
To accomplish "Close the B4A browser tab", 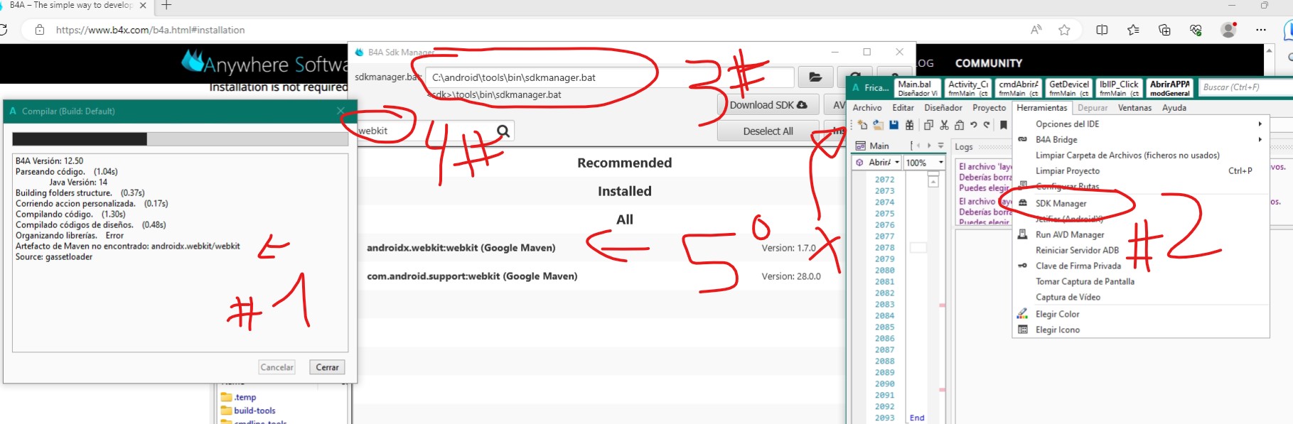I will [143, 5].
